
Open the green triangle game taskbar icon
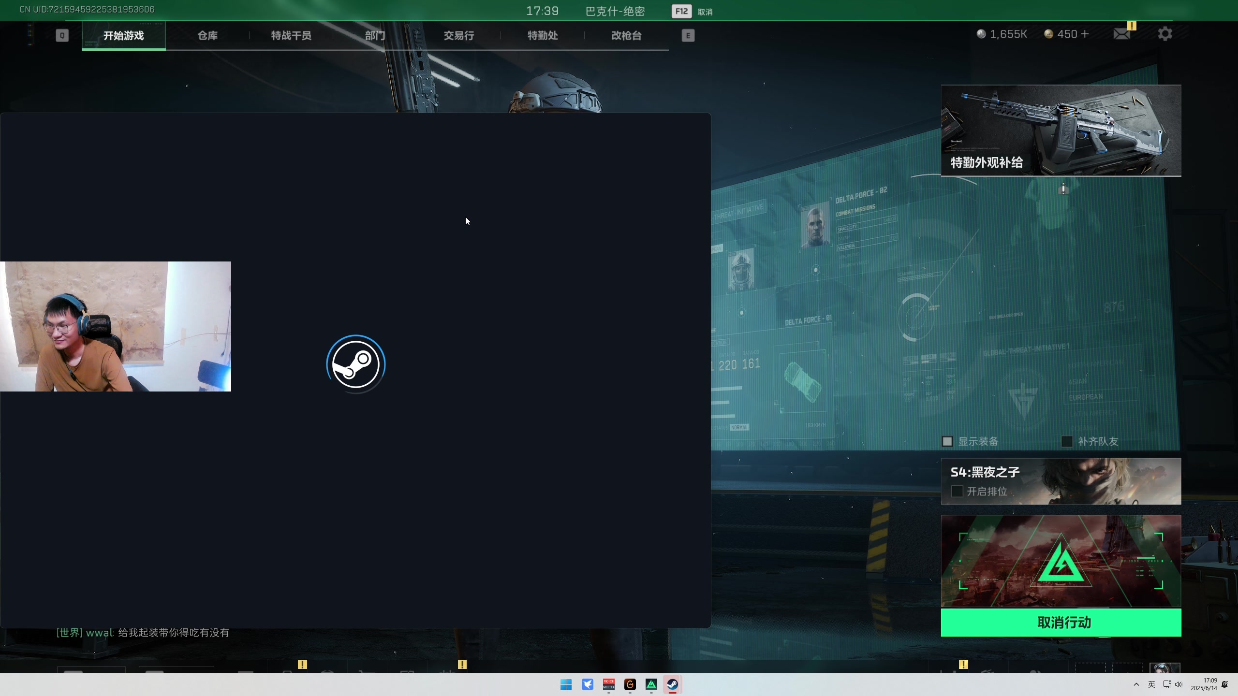(651, 684)
